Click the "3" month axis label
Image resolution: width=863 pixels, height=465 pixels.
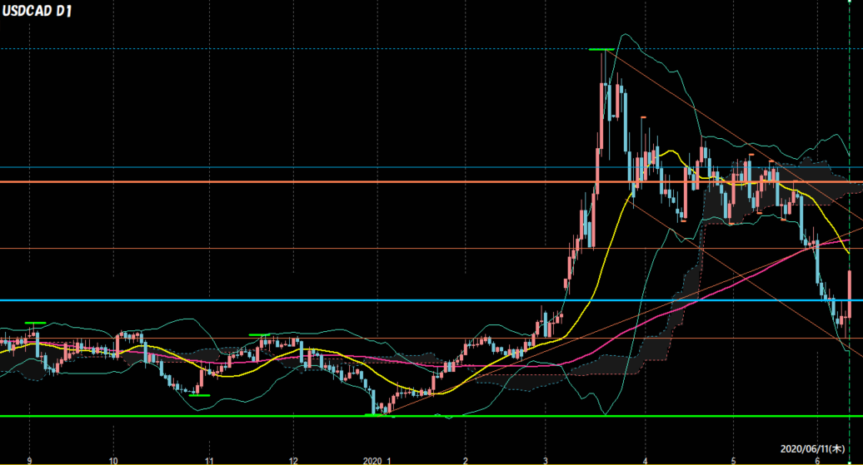(x=546, y=461)
